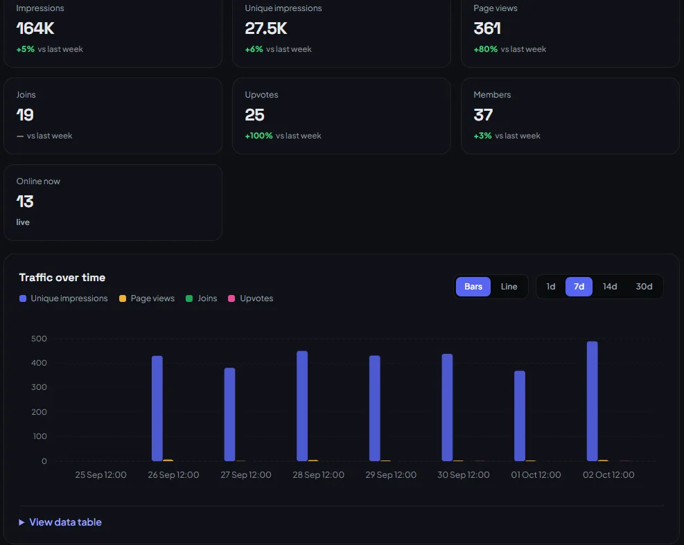
Task: Switch chart to Bars view
Action: [x=473, y=287]
